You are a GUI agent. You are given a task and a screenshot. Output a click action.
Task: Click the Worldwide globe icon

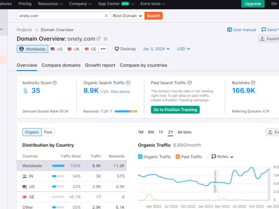(x=21, y=49)
